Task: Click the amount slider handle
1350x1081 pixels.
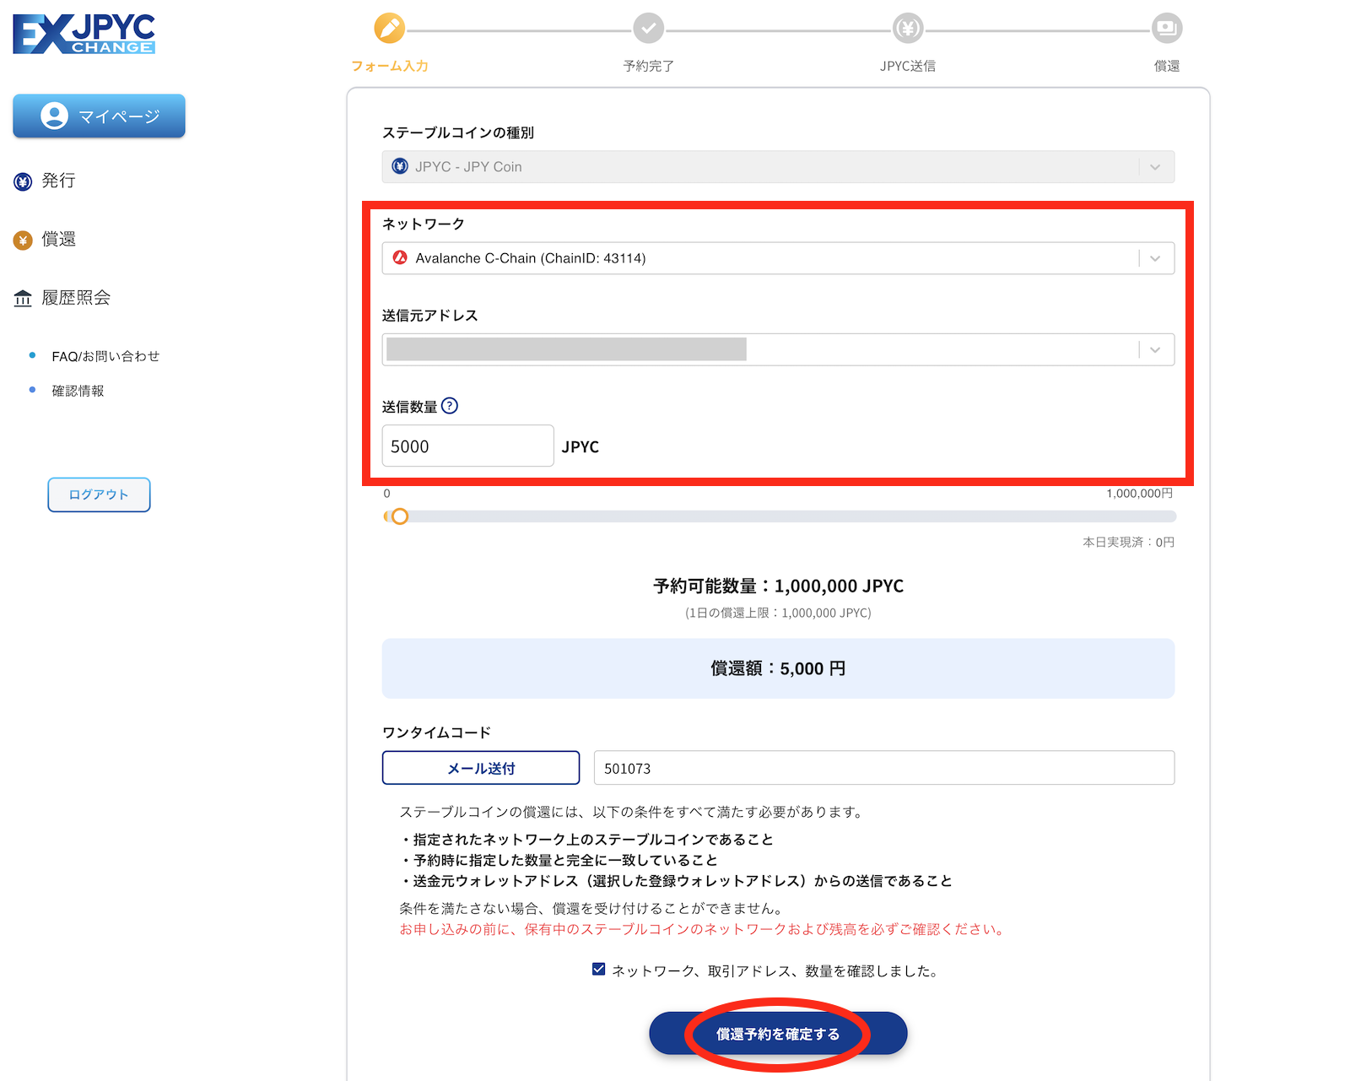Action: pos(400,516)
